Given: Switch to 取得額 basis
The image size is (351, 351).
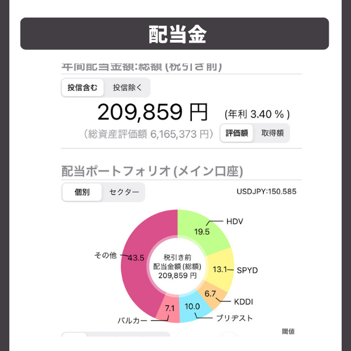Looking at the screenshot, I should coord(272,133).
